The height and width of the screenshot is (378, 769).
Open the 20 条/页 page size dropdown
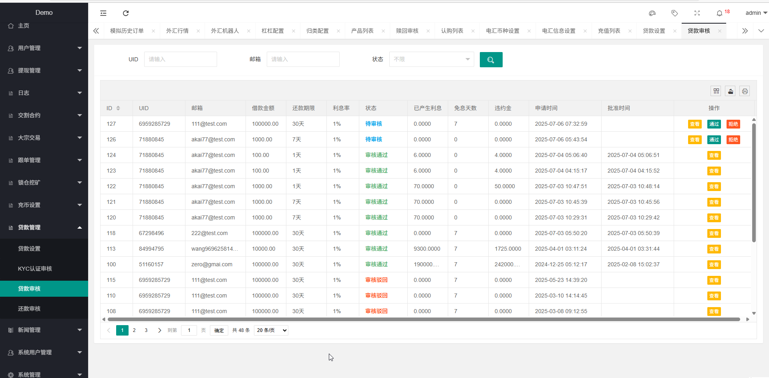tap(271, 330)
